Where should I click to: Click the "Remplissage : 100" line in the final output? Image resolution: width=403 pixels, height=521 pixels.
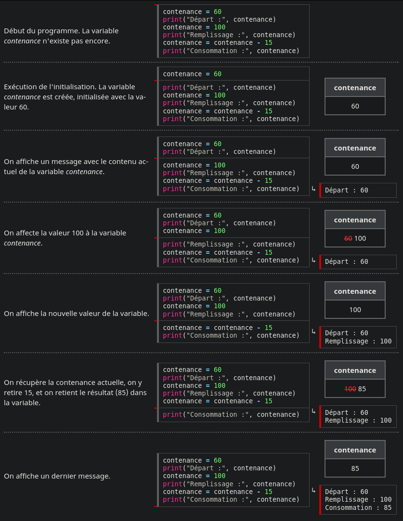pos(358,499)
